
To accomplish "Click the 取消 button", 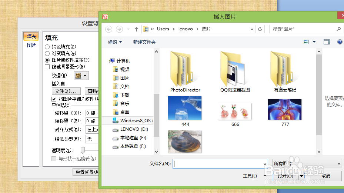I will [x=326, y=176].
